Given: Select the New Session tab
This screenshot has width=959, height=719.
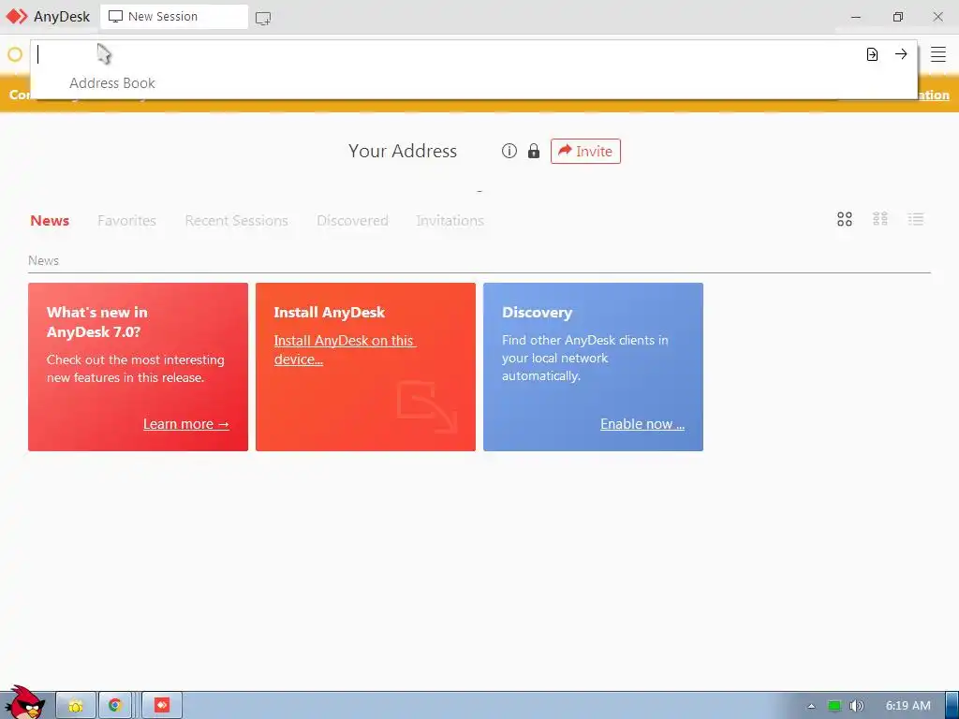Looking at the screenshot, I should coord(174,17).
